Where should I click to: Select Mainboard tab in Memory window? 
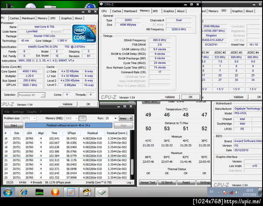(131, 11)
